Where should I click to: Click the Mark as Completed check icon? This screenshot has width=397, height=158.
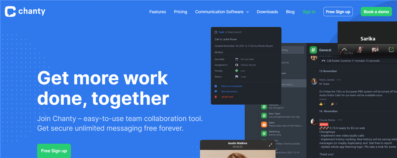click(216, 86)
